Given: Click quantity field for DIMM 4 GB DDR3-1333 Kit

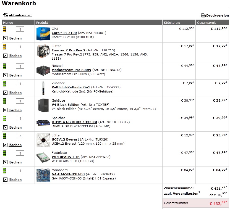Looking at the screenshot, I should pyautogui.click(x=20, y=118).
